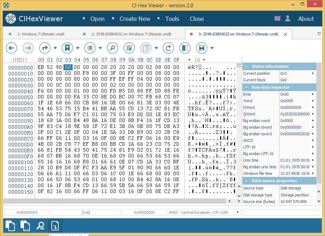The width and height of the screenshot is (325, 236).
Task: Select offset row 00000100
Action: pos(21,162)
